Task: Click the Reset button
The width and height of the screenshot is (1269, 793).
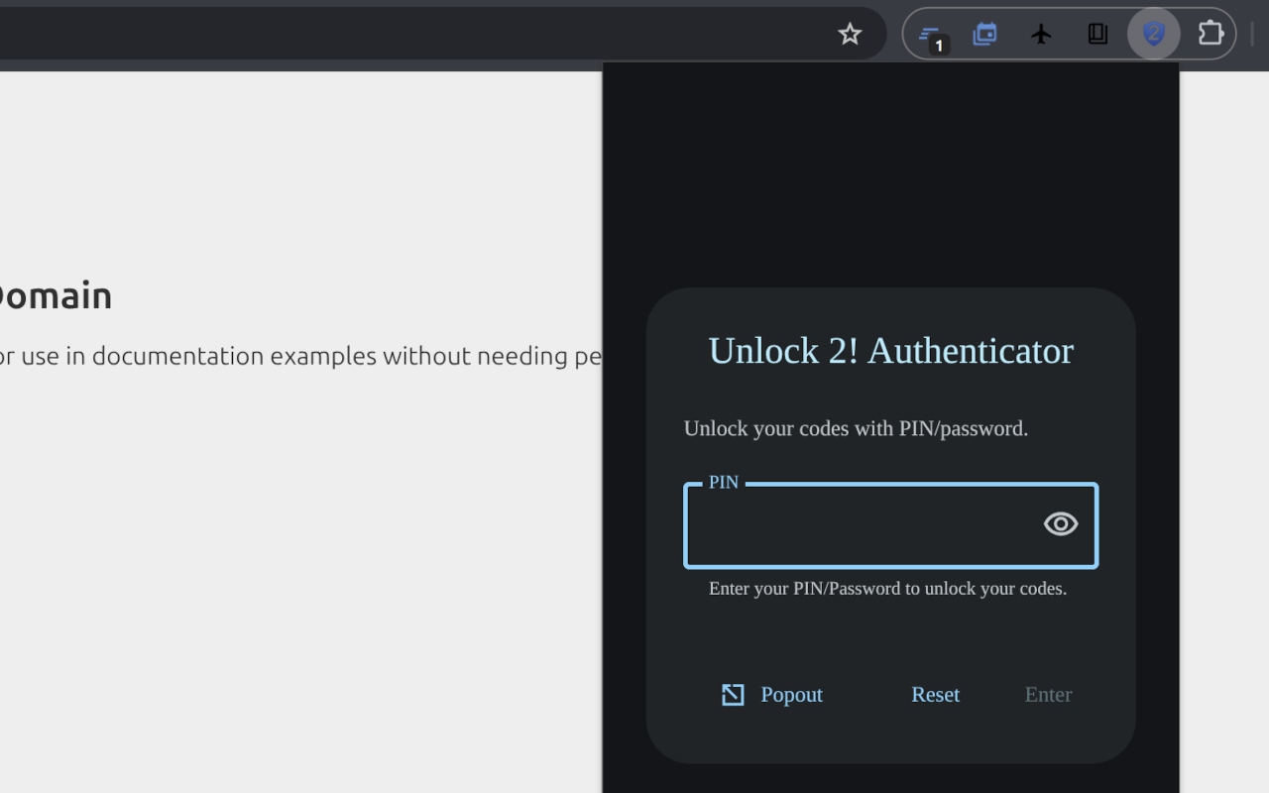Action: pyautogui.click(x=935, y=694)
